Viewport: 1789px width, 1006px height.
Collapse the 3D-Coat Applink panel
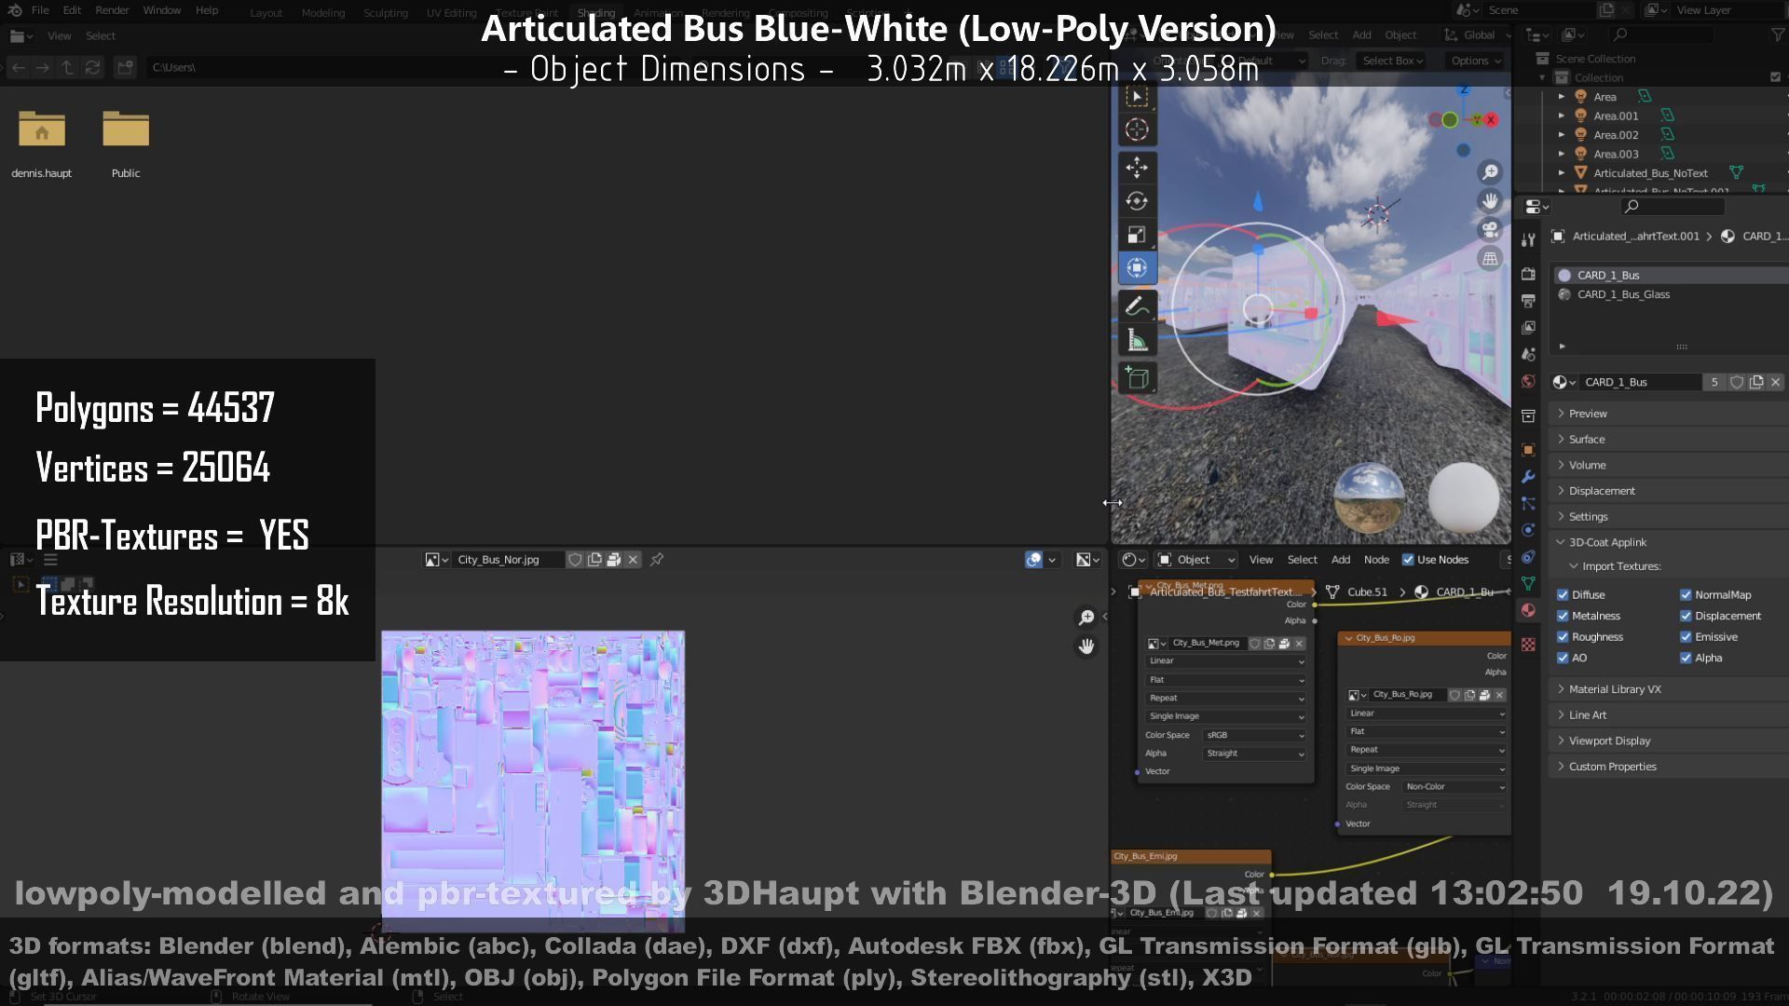coord(1668,542)
